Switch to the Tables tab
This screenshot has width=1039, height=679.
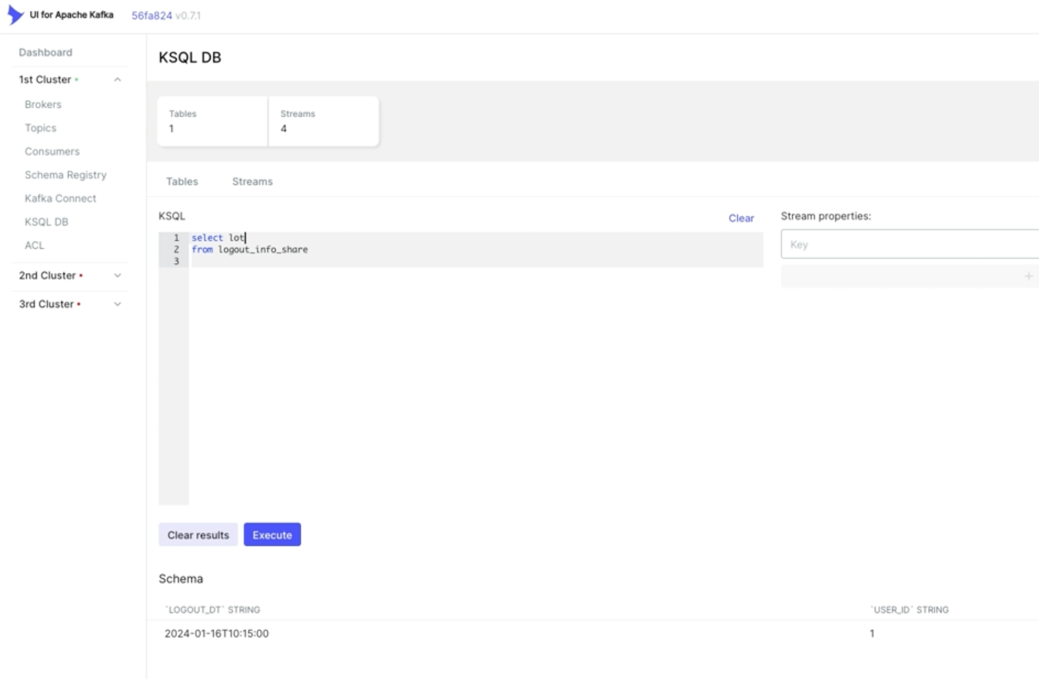[x=182, y=182]
